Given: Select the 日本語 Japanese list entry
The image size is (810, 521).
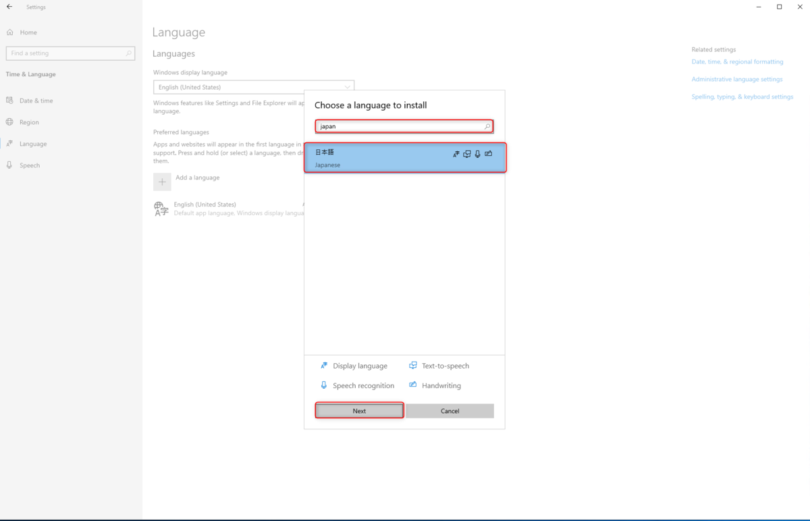Looking at the screenshot, I should tap(404, 158).
